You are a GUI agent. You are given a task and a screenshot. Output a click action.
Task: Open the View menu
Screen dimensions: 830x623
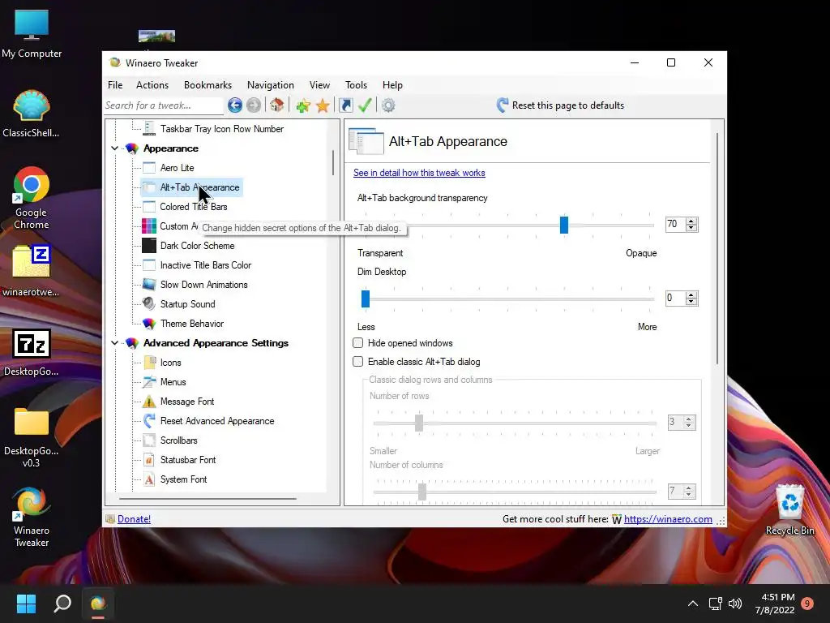click(319, 84)
